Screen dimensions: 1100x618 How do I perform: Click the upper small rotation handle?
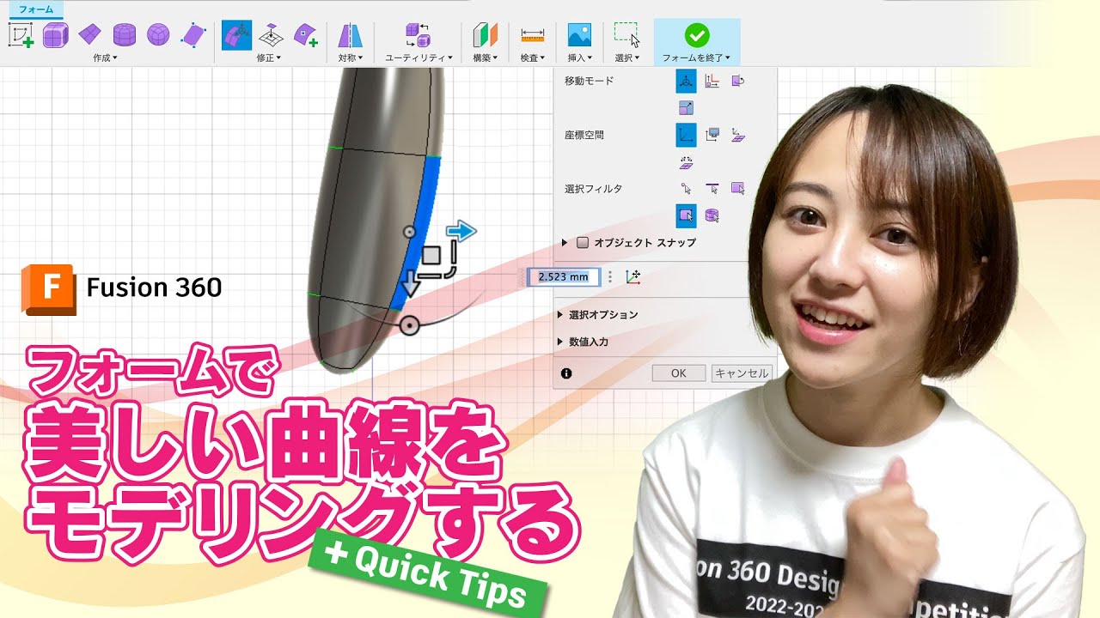coord(409,233)
